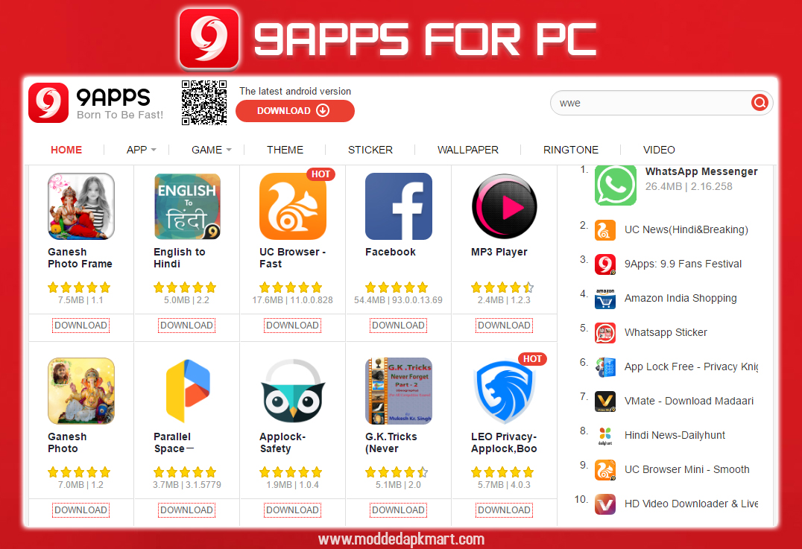Open the LEO Privacy lion shield icon
The width and height of the screenshot is (802, 549).
pos(505,391)
